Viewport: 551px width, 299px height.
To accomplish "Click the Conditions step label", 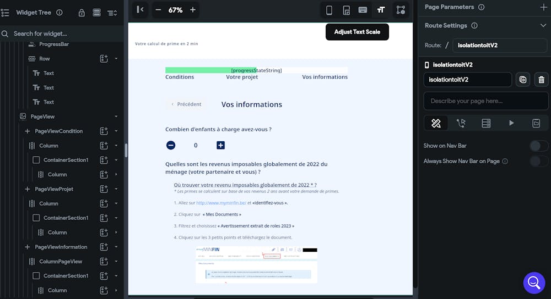I will coord(180,77).
